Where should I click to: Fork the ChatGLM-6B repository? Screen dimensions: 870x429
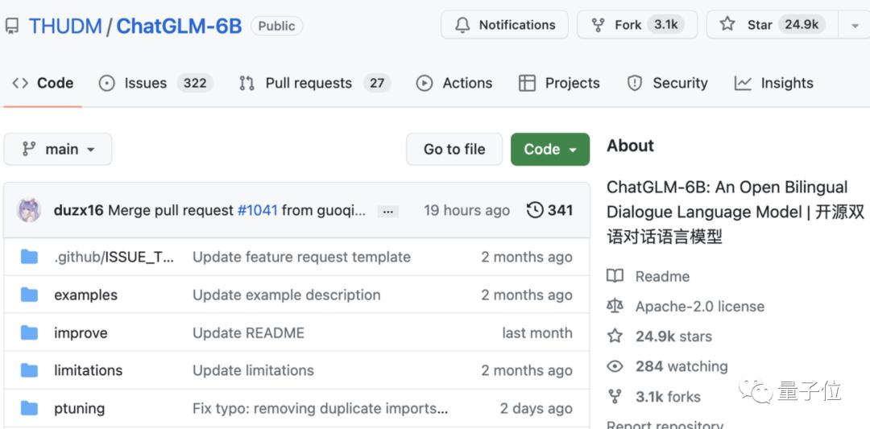637,25
